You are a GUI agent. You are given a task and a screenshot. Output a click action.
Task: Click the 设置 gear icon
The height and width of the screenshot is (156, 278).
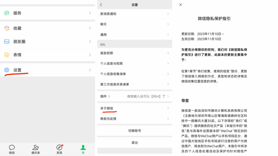click(6, 70)
